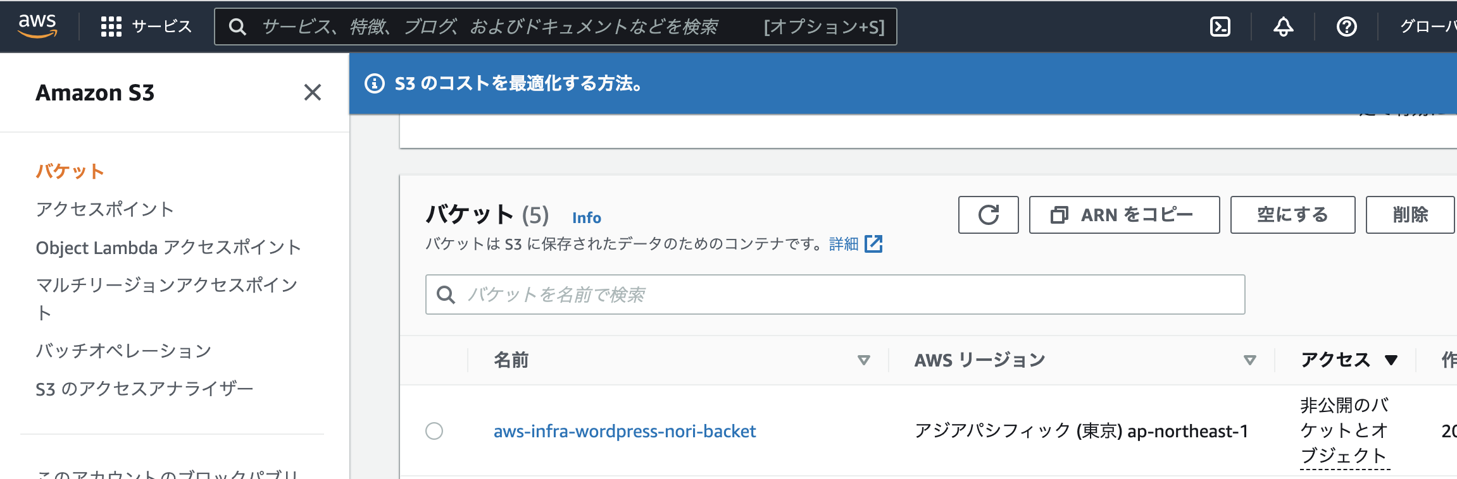Image resolution: width=1457 pixels, height=479 pixels.
Task: Focus the バケットを名前で検索 field
Action: [x=835, y=294]
